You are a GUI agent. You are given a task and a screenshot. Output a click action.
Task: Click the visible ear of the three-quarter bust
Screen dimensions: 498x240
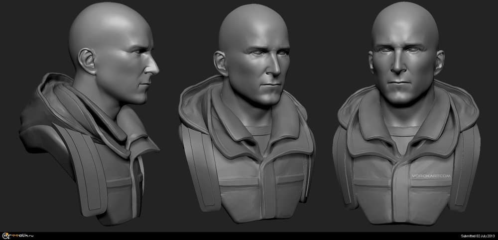(x=220, y=62)
